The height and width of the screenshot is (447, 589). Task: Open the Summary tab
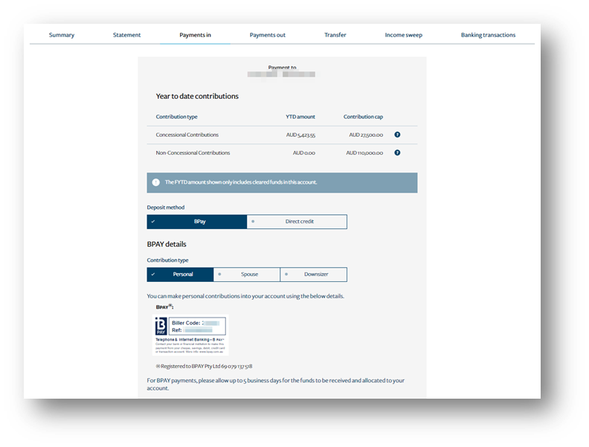pos(62,35)
